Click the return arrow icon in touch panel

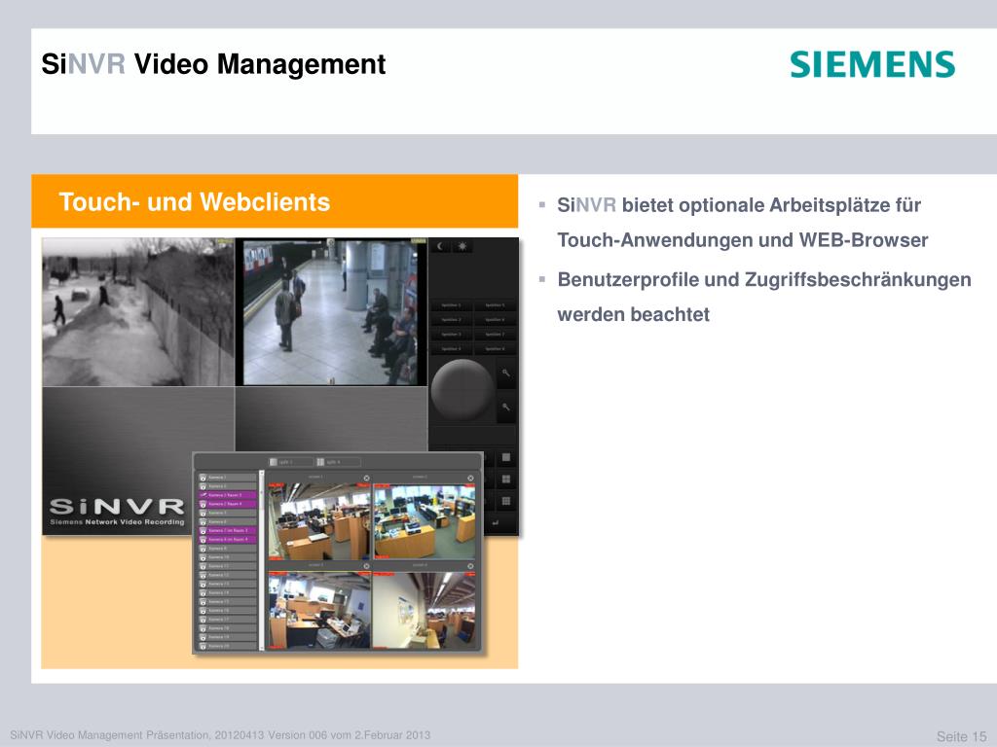496,522
